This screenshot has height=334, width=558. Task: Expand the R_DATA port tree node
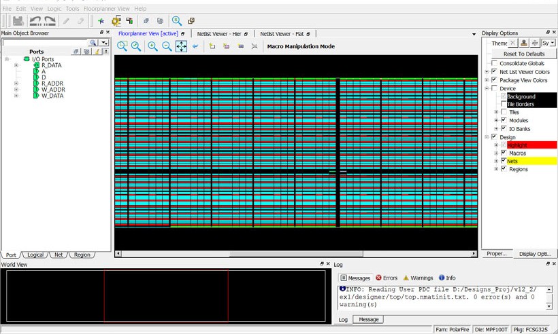click(x=16, y=66)
